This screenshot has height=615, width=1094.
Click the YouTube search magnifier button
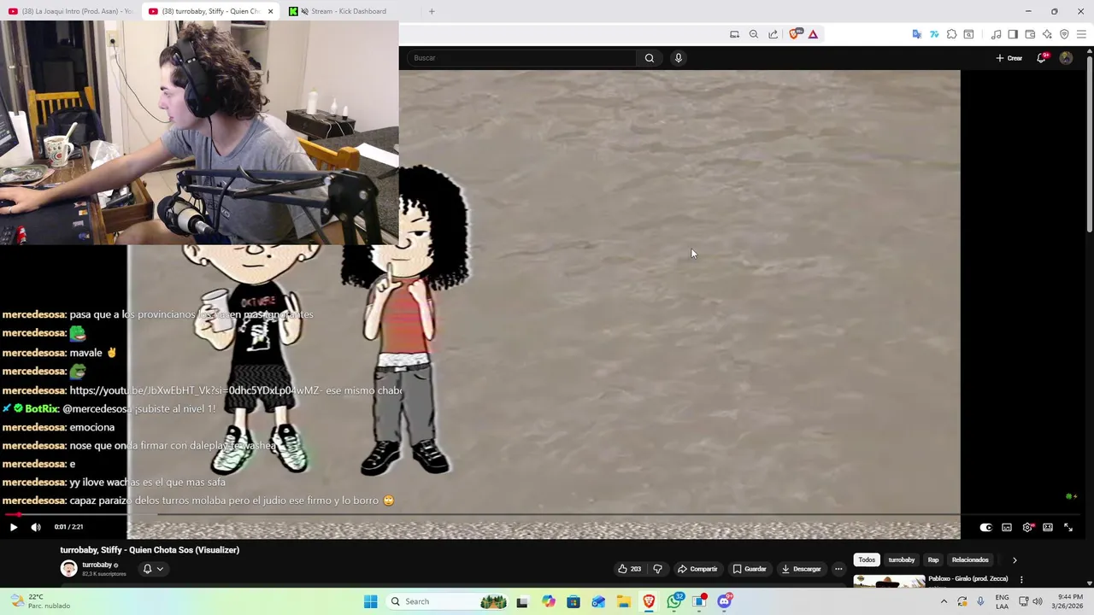(650, 58)
